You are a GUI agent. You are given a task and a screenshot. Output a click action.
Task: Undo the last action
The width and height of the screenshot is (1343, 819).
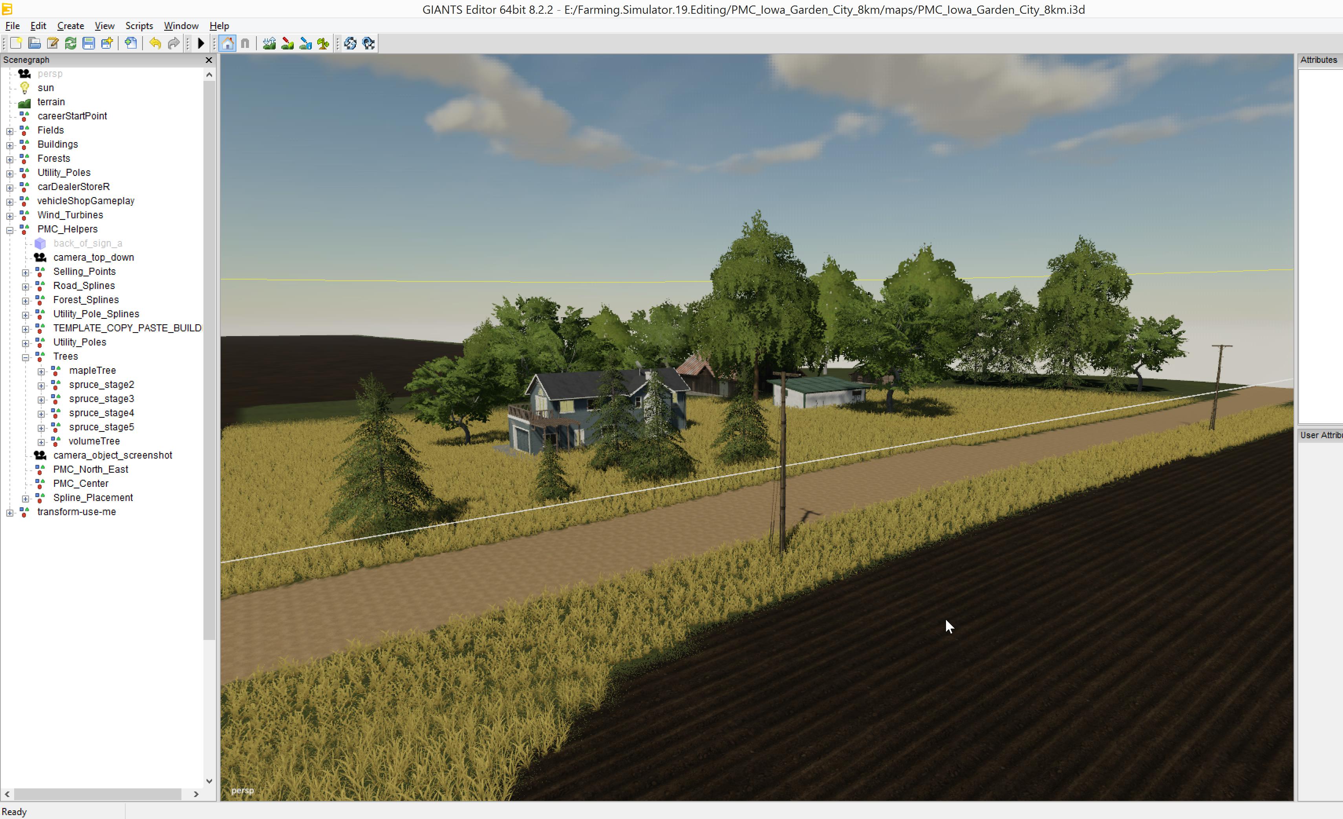point(155,43)
